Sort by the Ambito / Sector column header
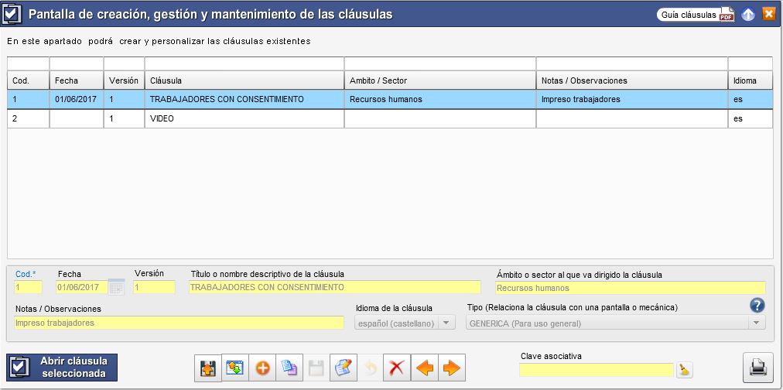Image resolution: width=783 pixels, height=390 pixels. click(x=440, y=80)
